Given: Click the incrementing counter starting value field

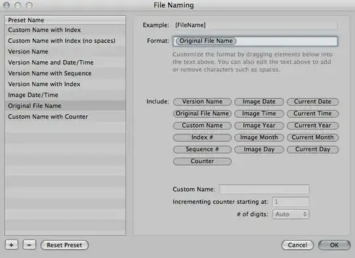Looking at the screenshot, I should coord(291,202).
